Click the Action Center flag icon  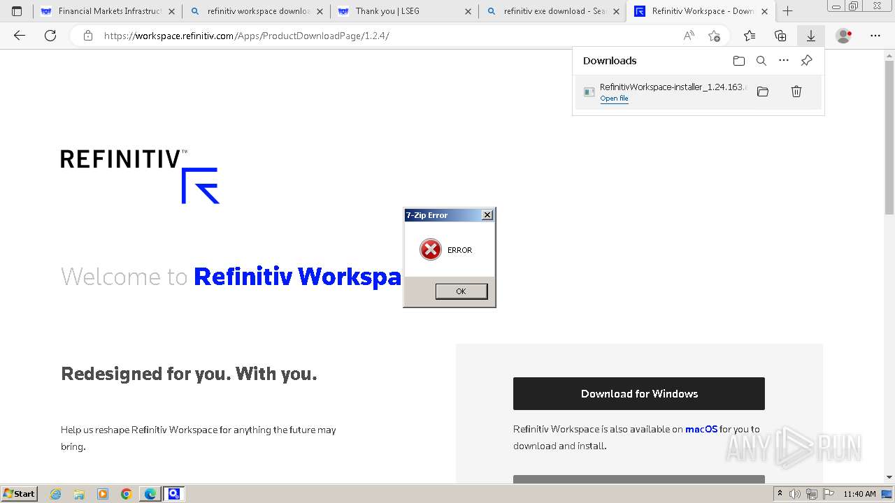(x=828, y=494)
